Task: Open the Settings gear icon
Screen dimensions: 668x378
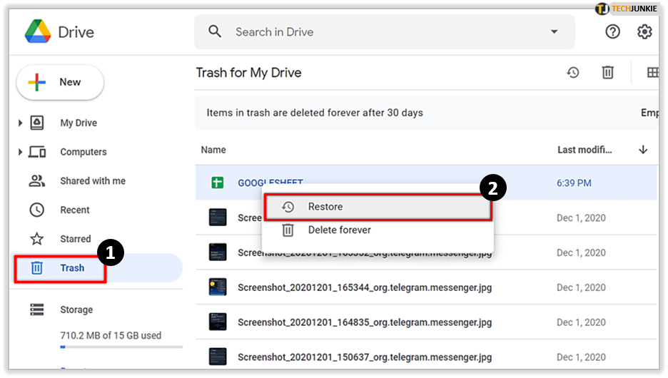Action: coord(644,31)
